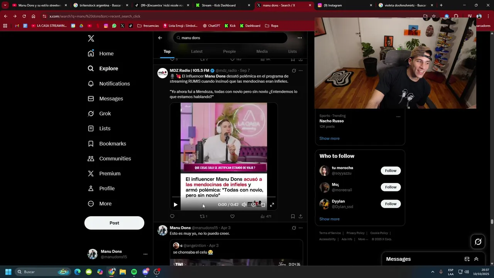Open File Explorer from the taskbar
This screenshot has height=278, width=494.
pos(123,272)
